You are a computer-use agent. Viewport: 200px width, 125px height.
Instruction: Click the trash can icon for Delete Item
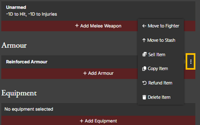click(x=144, y=97)
